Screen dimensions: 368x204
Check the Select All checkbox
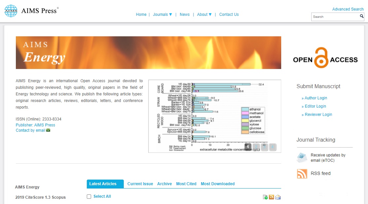click(x=89, y=196)
